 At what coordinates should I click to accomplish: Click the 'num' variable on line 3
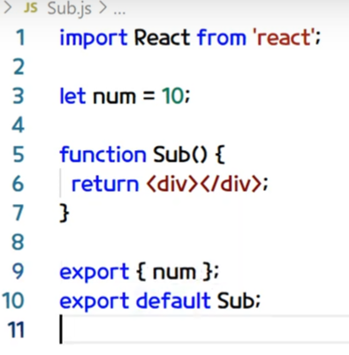115,97
